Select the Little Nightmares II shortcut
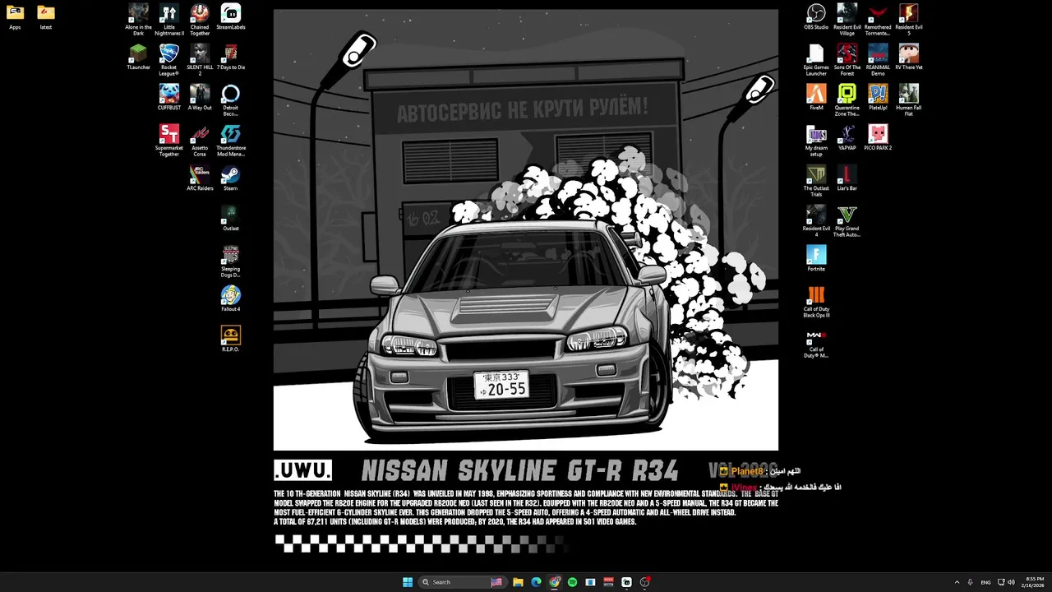1052x592 pixels. 169,20
